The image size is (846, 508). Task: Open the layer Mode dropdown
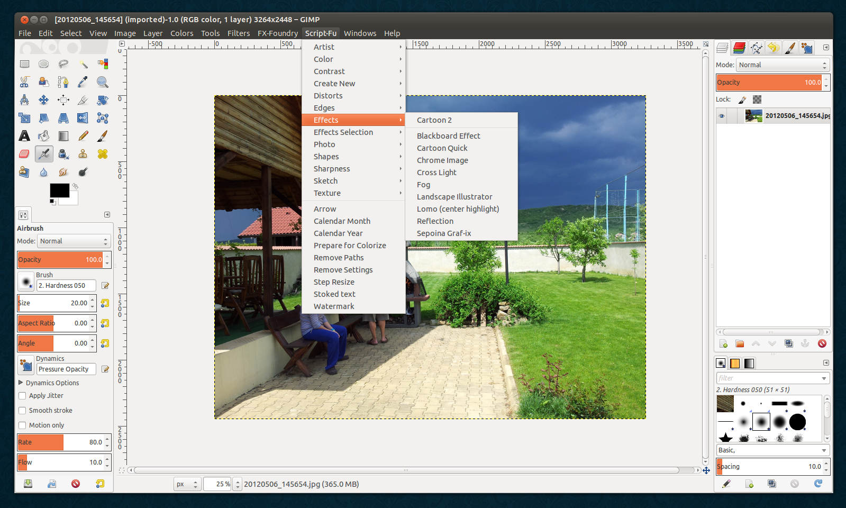click(783, 65)
